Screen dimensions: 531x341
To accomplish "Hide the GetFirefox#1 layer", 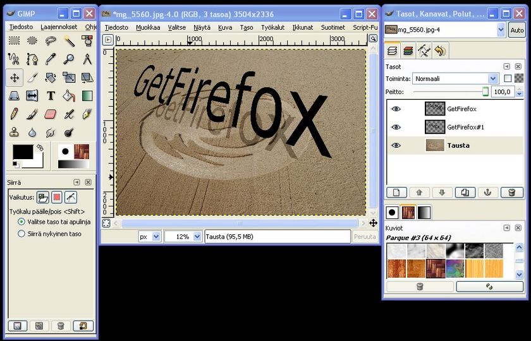I will pos(396,127).
